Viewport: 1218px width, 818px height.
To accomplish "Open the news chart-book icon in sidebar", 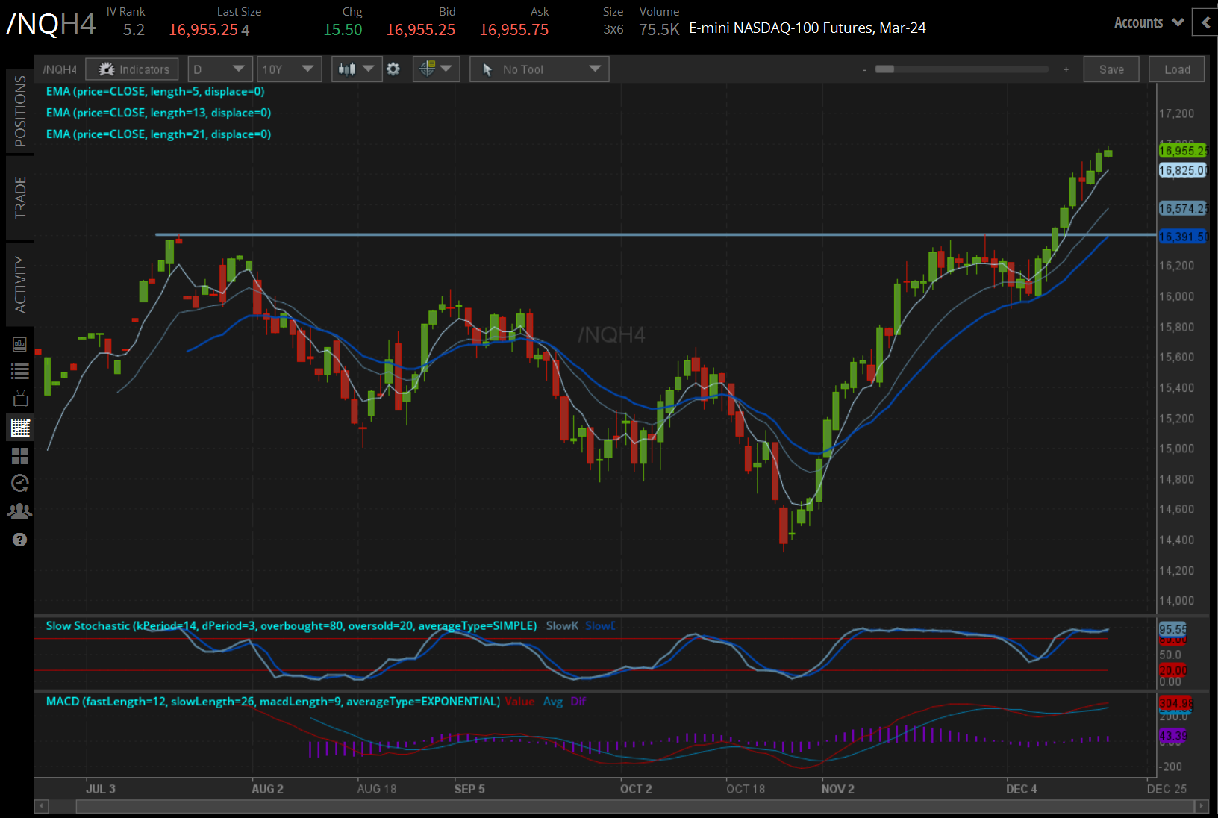I will point(20,344).
